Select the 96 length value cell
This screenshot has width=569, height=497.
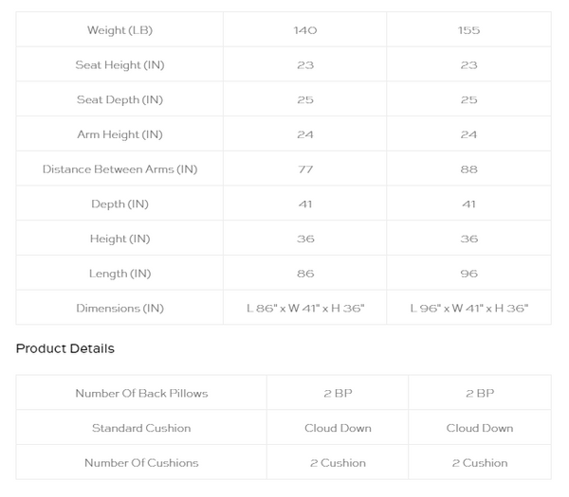point(468,274)
